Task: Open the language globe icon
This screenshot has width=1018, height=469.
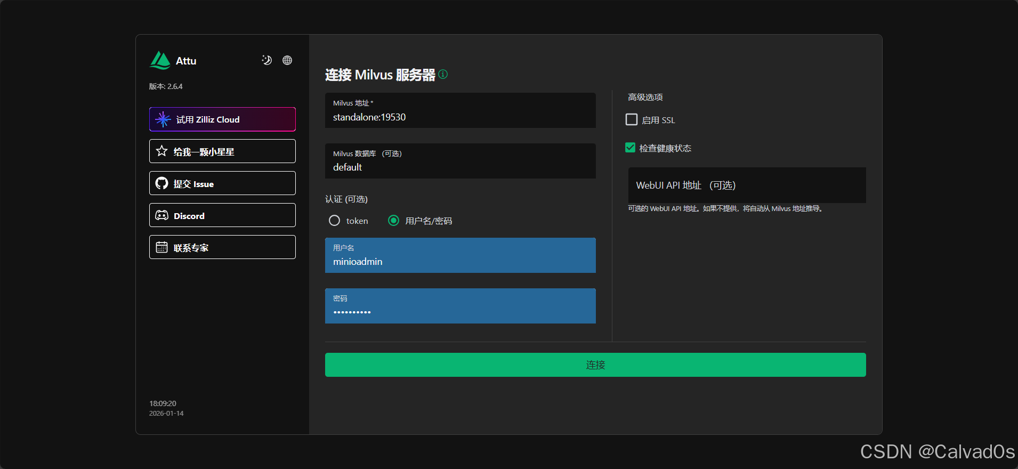Action: click(287, 60)
